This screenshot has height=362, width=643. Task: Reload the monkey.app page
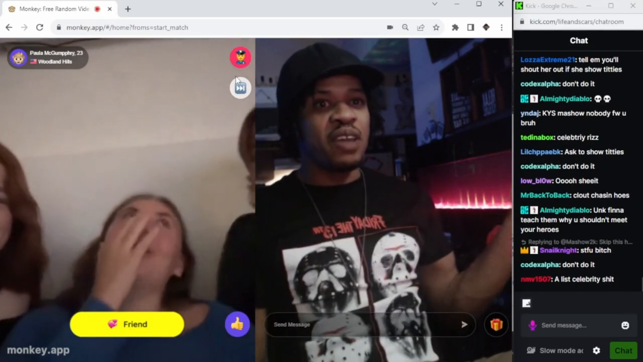[40, 28]
